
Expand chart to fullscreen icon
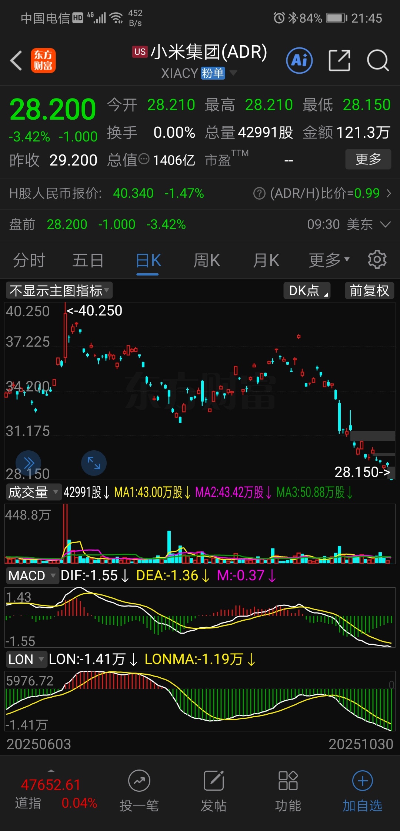click(94, 463)
